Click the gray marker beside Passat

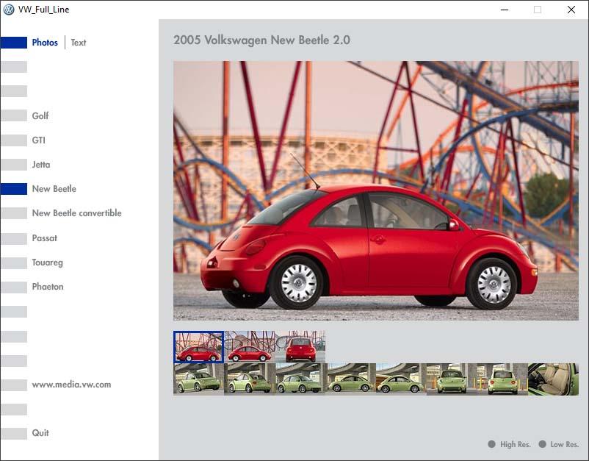click(x=14, y=238)
